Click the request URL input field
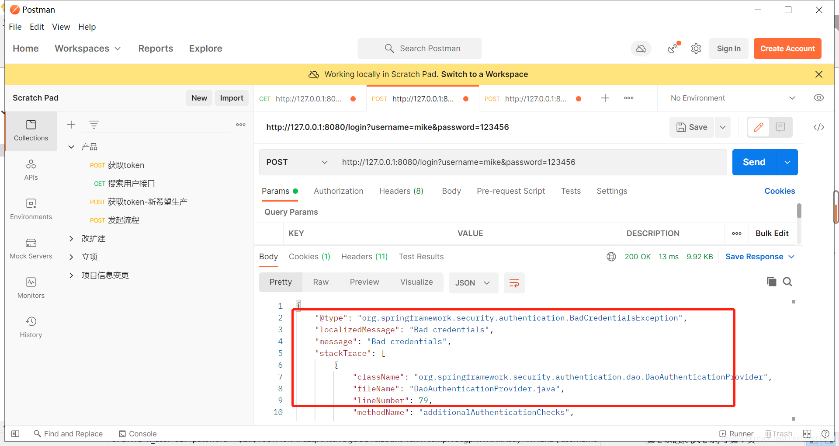Image resolution: width=839 pixels, height=446 pixels. point(531,162)
